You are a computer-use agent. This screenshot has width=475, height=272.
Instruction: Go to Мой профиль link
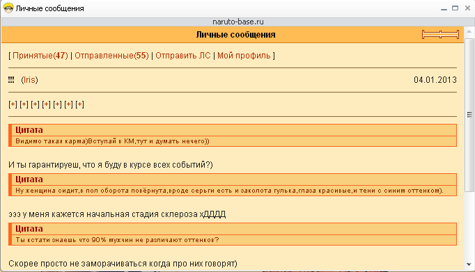coord(244,56)
